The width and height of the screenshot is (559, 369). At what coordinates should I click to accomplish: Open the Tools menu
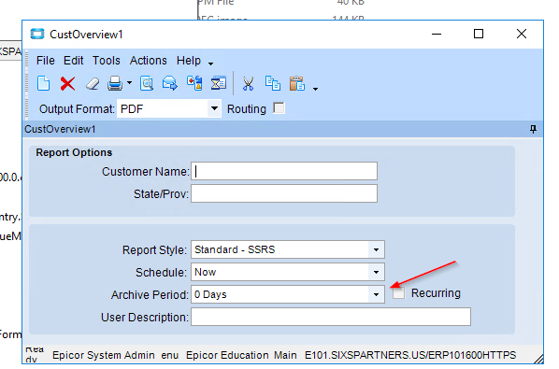pyautogui.click(x=107, y=61)
